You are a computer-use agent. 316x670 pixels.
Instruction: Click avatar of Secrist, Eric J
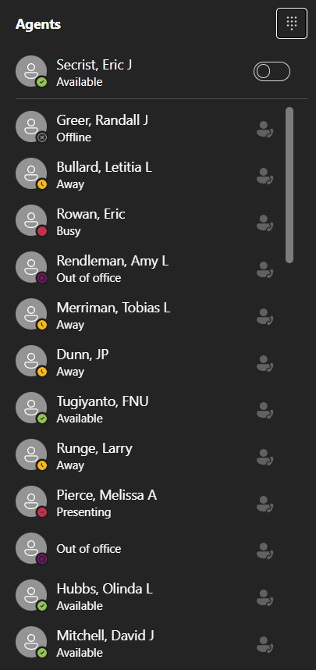tap(31, 71)
